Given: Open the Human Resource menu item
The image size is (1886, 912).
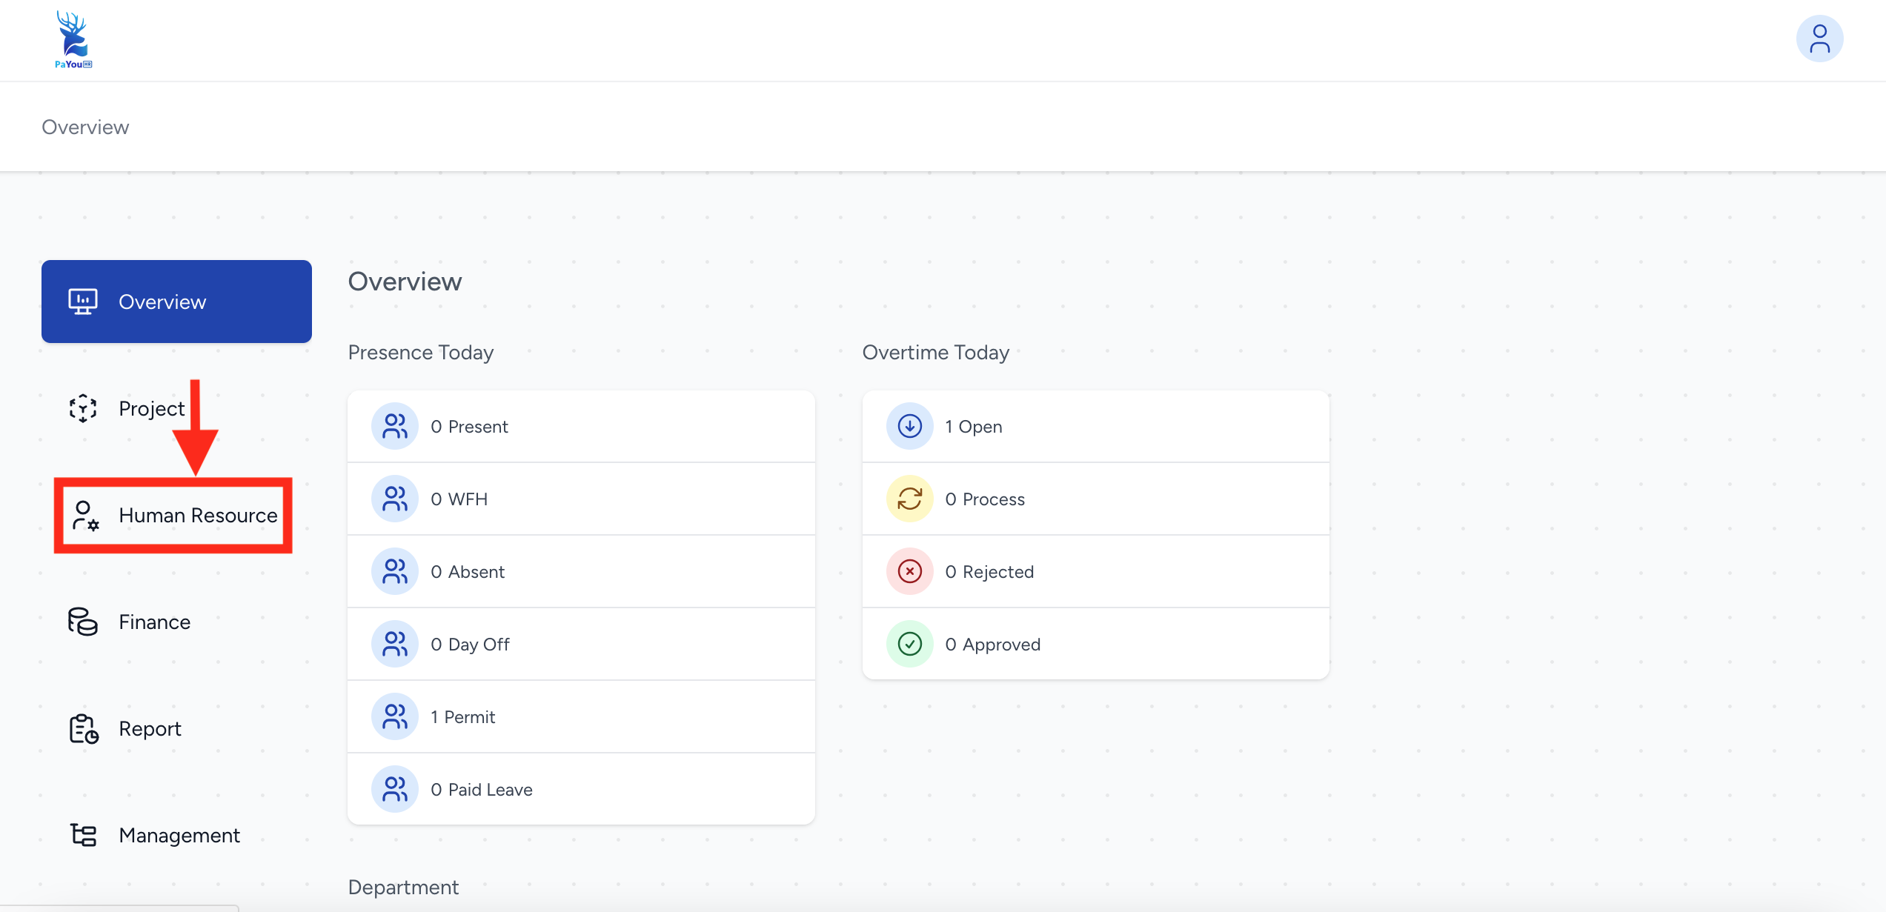Looking at the screenshot, I should pyautogui.click(x=198, y=516).
